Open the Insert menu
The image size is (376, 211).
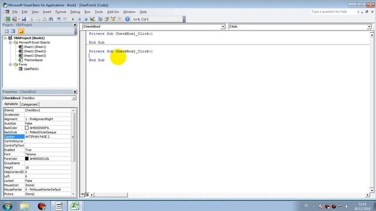pyautogui.click(x=47, y=12)
